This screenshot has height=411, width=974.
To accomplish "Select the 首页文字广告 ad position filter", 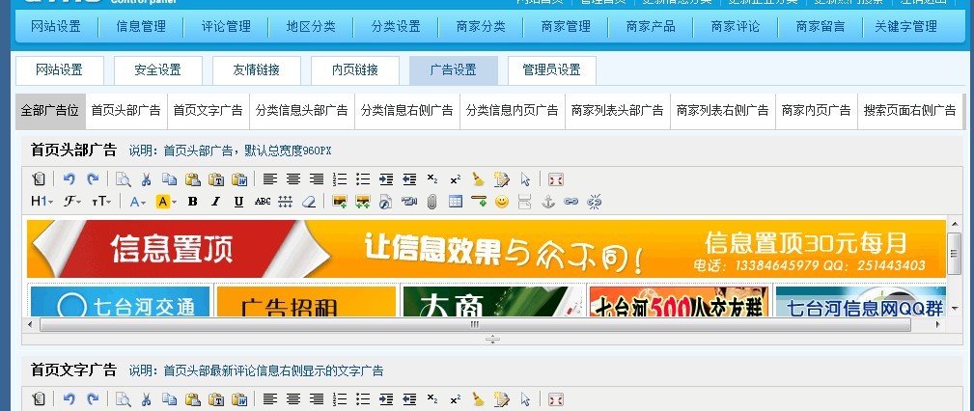I will tap(208, 111).
